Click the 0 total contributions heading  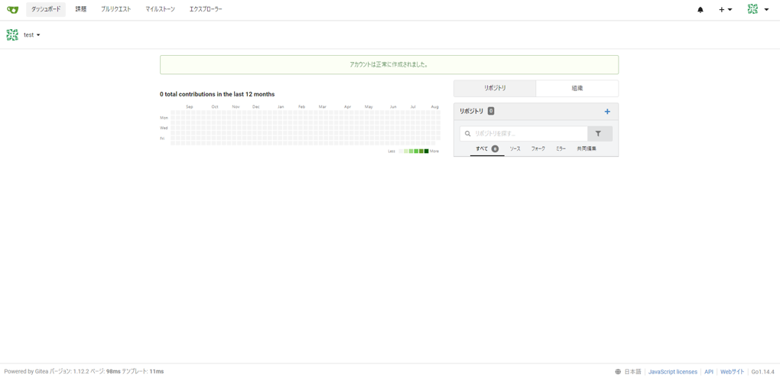(217, 94)
